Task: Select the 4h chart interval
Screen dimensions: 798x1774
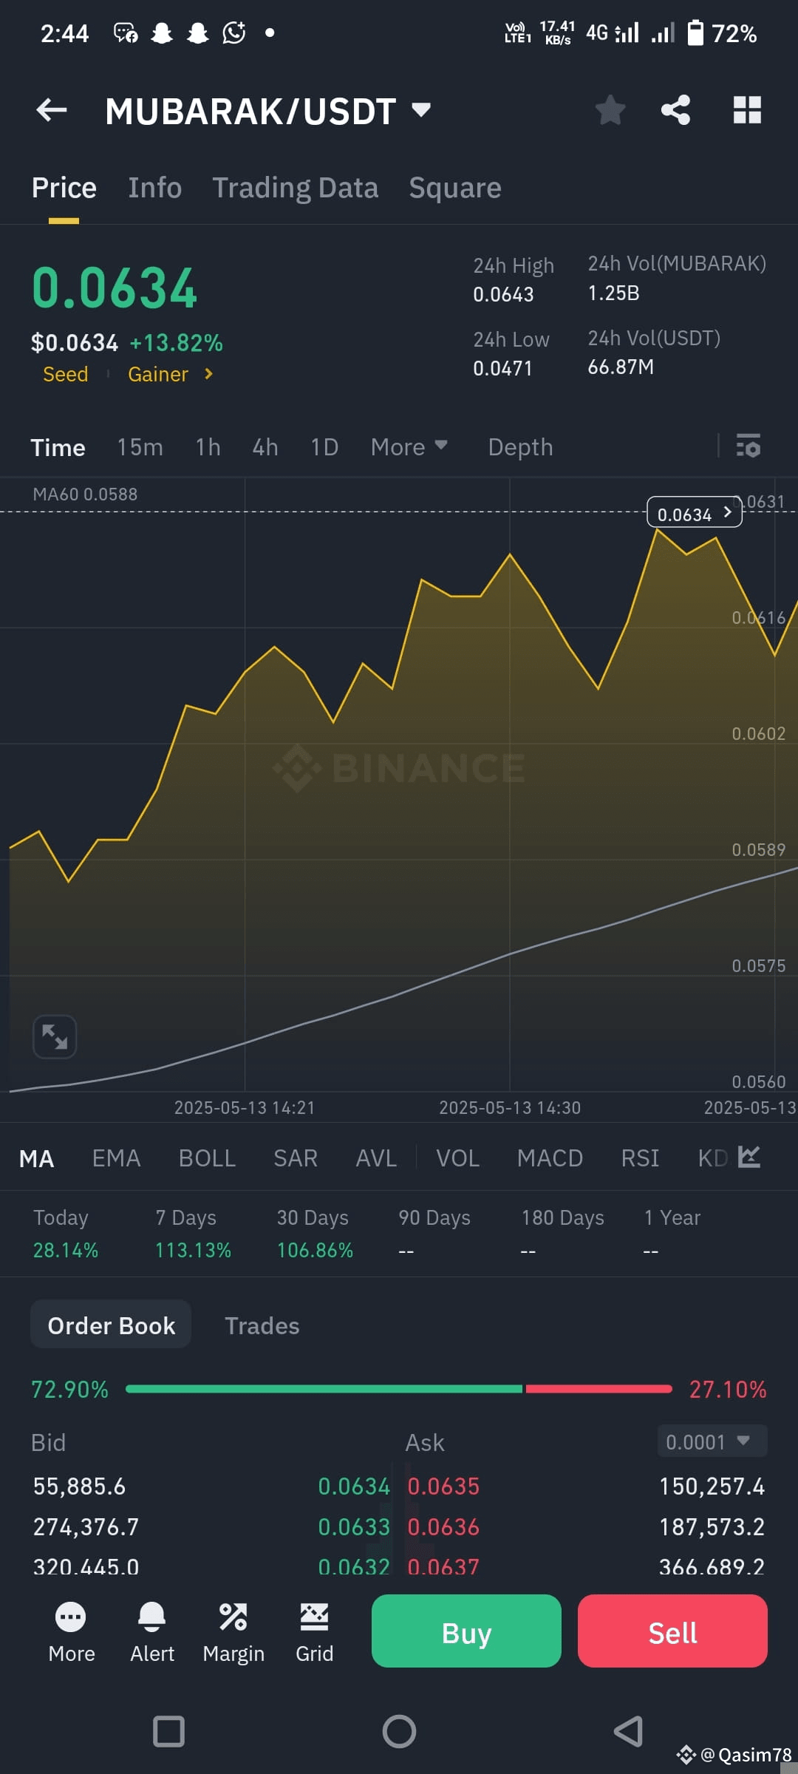Action: point(265,447)
